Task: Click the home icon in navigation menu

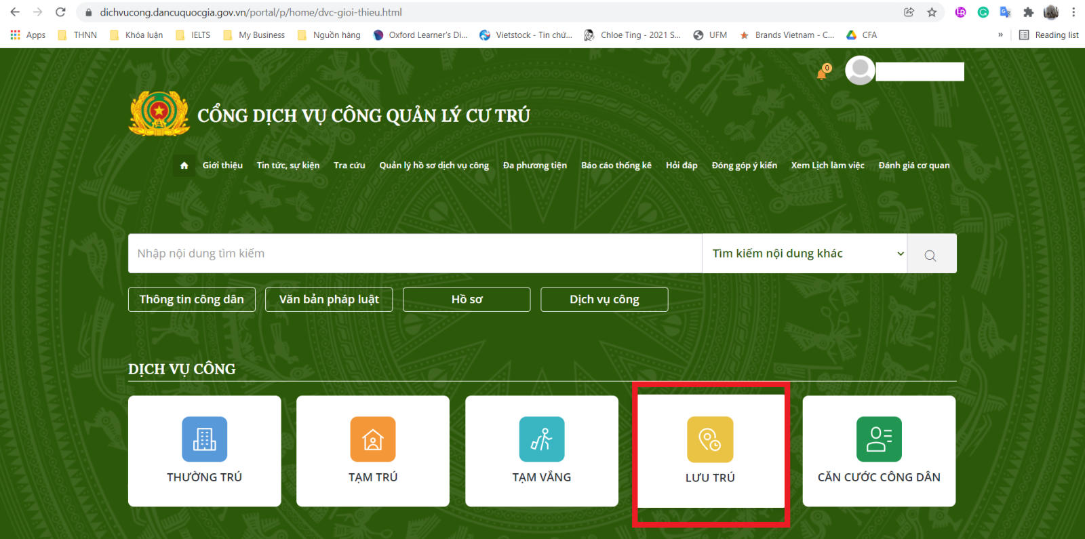Action: (184, 165)
